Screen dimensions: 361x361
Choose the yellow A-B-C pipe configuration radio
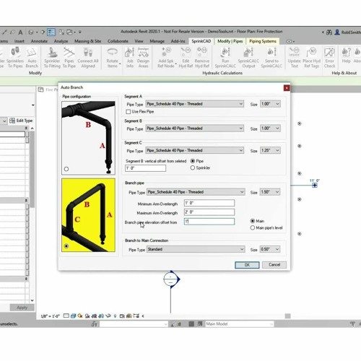coord(66,246)
